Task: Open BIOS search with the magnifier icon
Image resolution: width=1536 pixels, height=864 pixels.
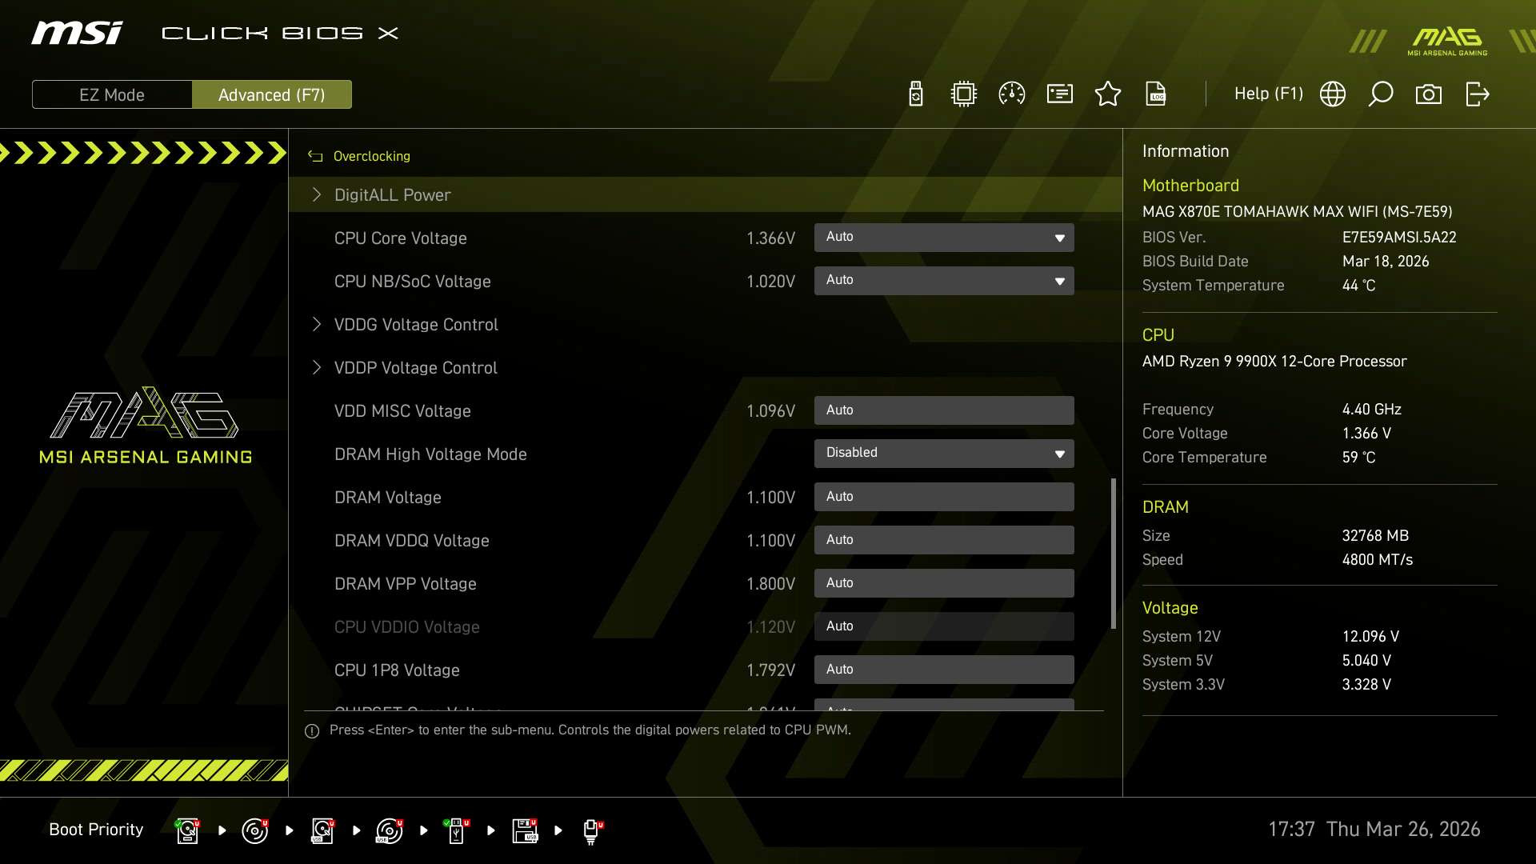Action: tap(1382, 94)
